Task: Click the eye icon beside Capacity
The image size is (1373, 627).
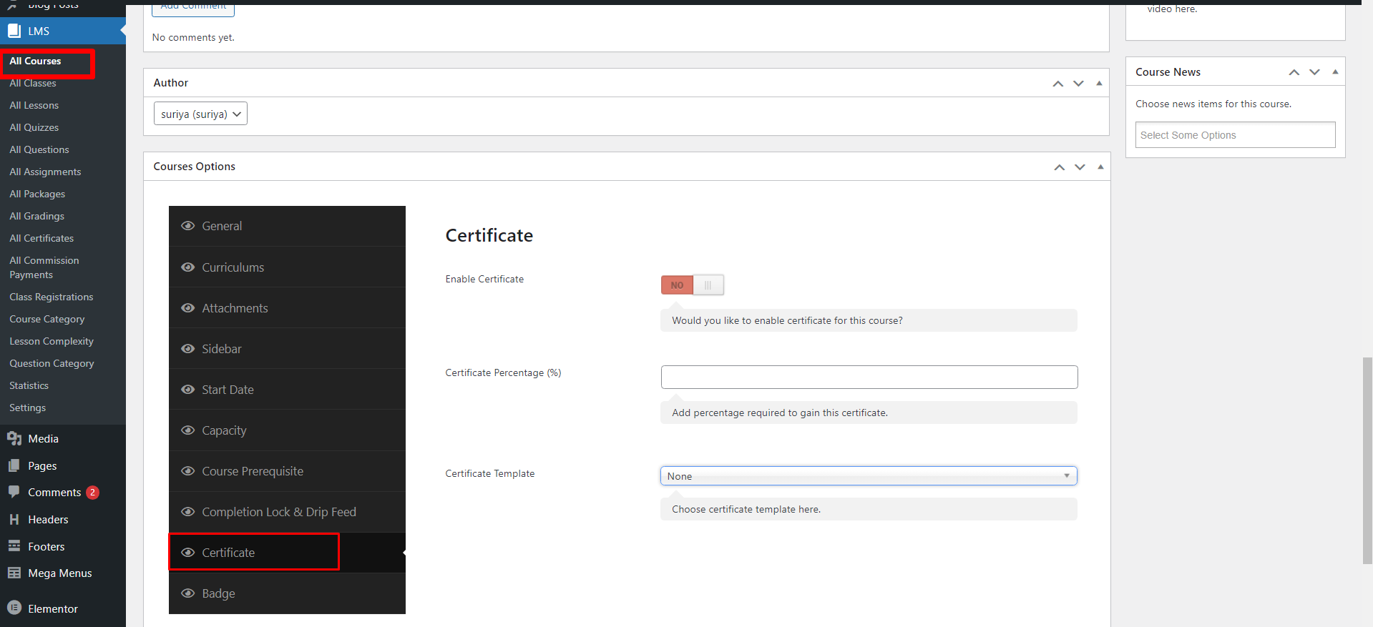Action: (188, 430)
